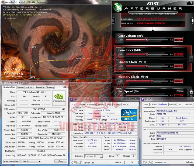Open the Caches tab in the CPU-Z CPU window
Screen dimensions: 194x166
click(x=82, y=104)
